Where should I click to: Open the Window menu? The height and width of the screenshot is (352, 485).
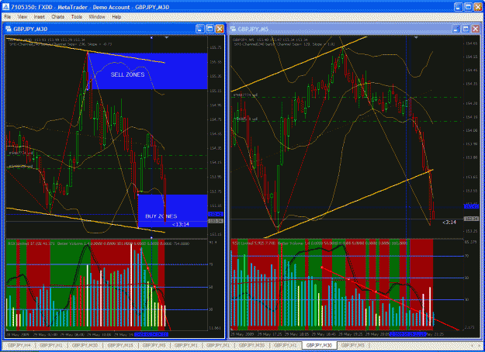click(x=97, y=17)
